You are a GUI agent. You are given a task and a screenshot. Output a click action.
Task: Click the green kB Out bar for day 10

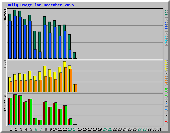pyautogui.click(x=56, y=114)
